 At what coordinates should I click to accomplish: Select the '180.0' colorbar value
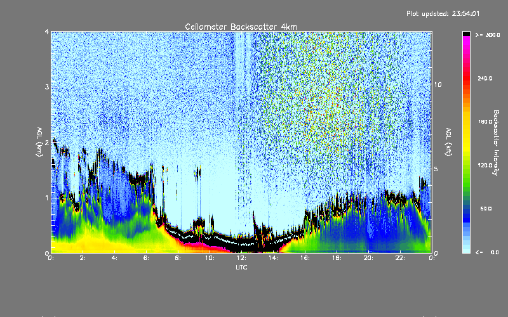click(x=485, y=122)
